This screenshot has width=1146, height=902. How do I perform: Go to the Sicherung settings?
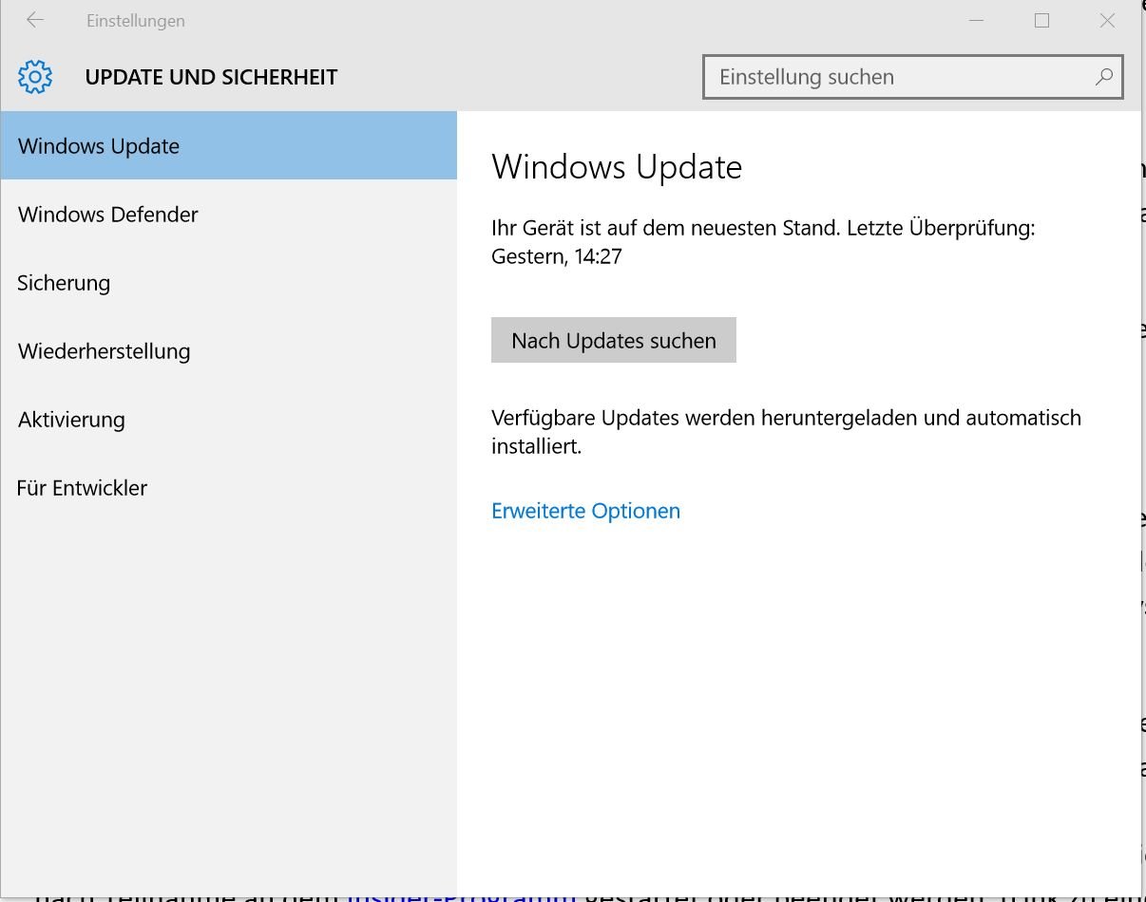point(64,283)
